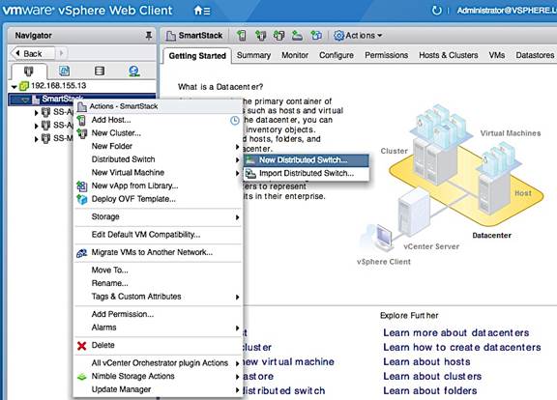Expand the Update Manager submenu
This screenshot has height=400, width=557.
(x=237, y=390)
